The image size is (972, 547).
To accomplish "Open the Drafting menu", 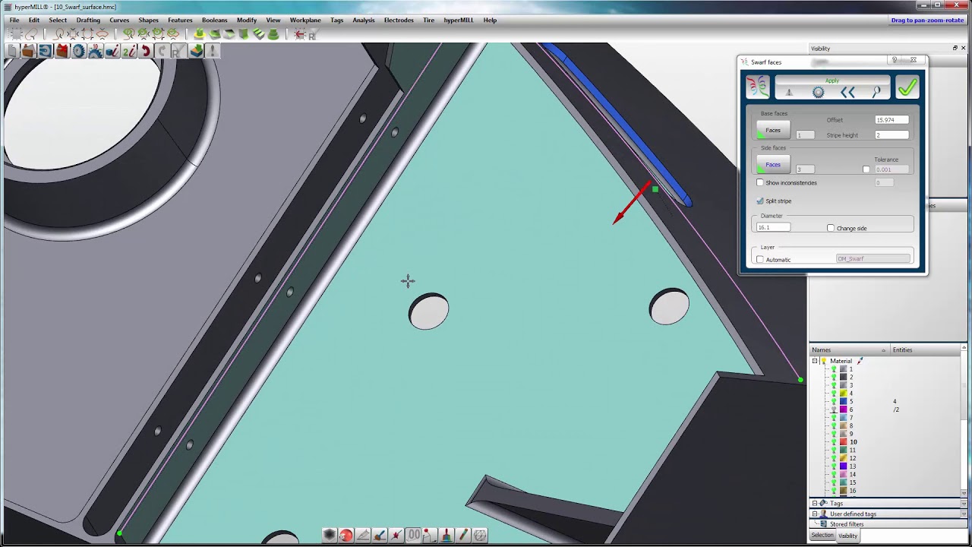I will (x=88, y=20).
